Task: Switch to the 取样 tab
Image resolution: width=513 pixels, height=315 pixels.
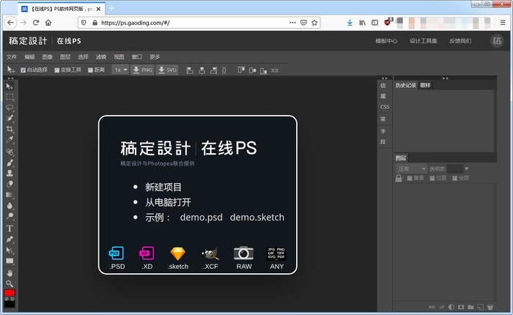Action: 425,85
